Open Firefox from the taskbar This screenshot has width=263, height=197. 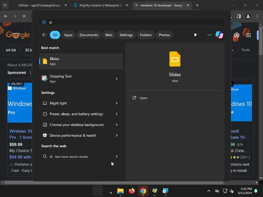coord(132,191)
